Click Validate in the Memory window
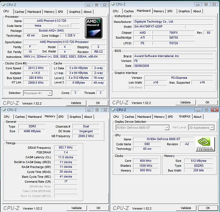220x212 pixels. point(76,208)
